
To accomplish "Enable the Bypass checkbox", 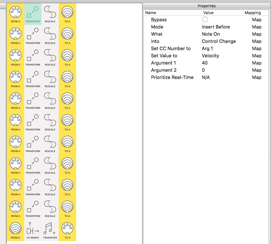I will coord(205,19).
